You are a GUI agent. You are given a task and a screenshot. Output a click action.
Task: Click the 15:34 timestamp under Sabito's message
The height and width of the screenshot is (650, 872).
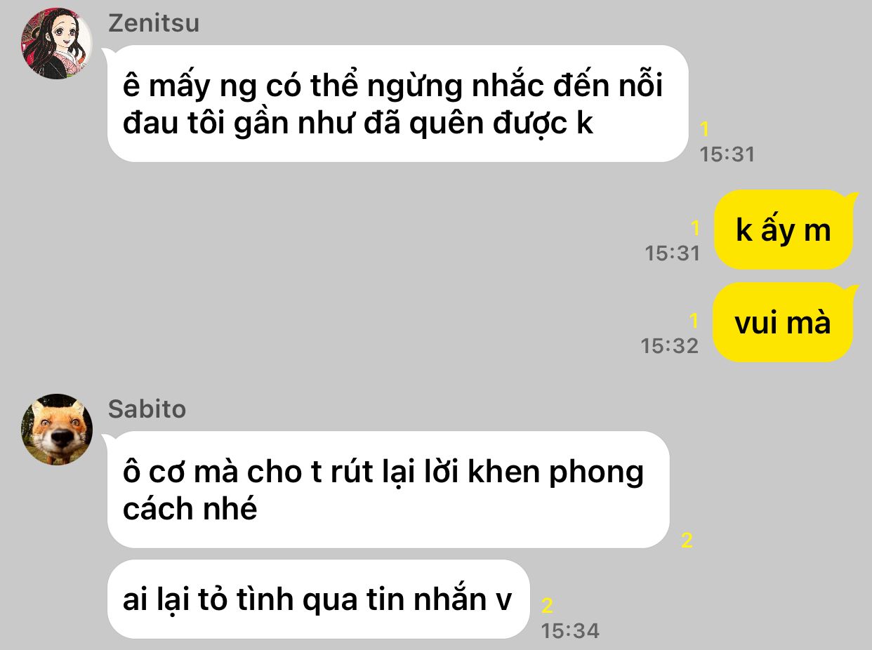570,630
